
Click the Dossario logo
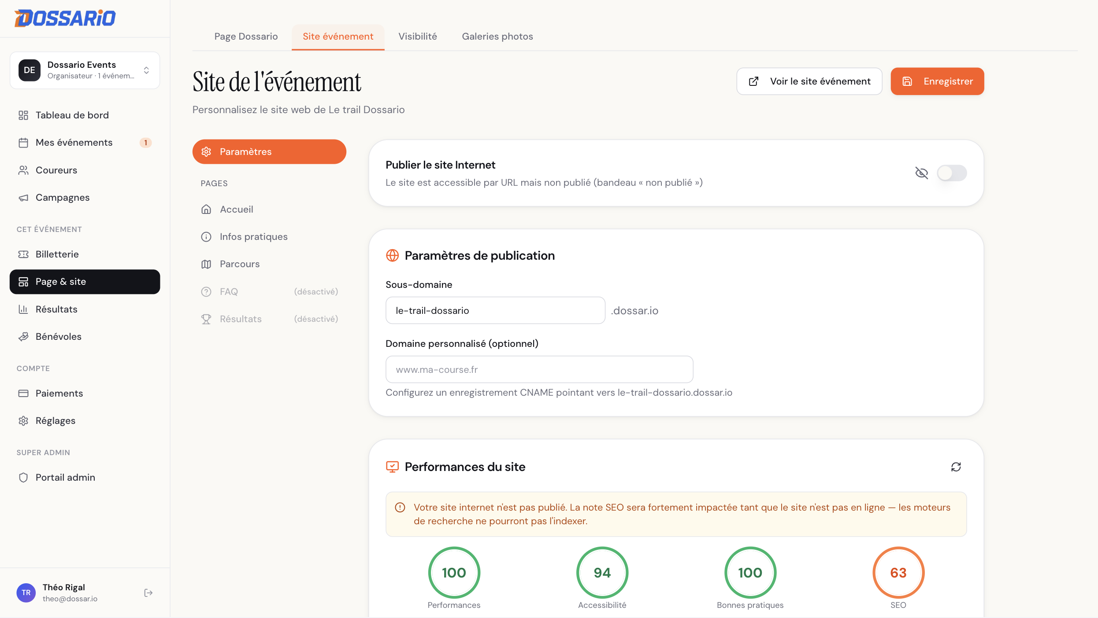click(x=65, y=18)
